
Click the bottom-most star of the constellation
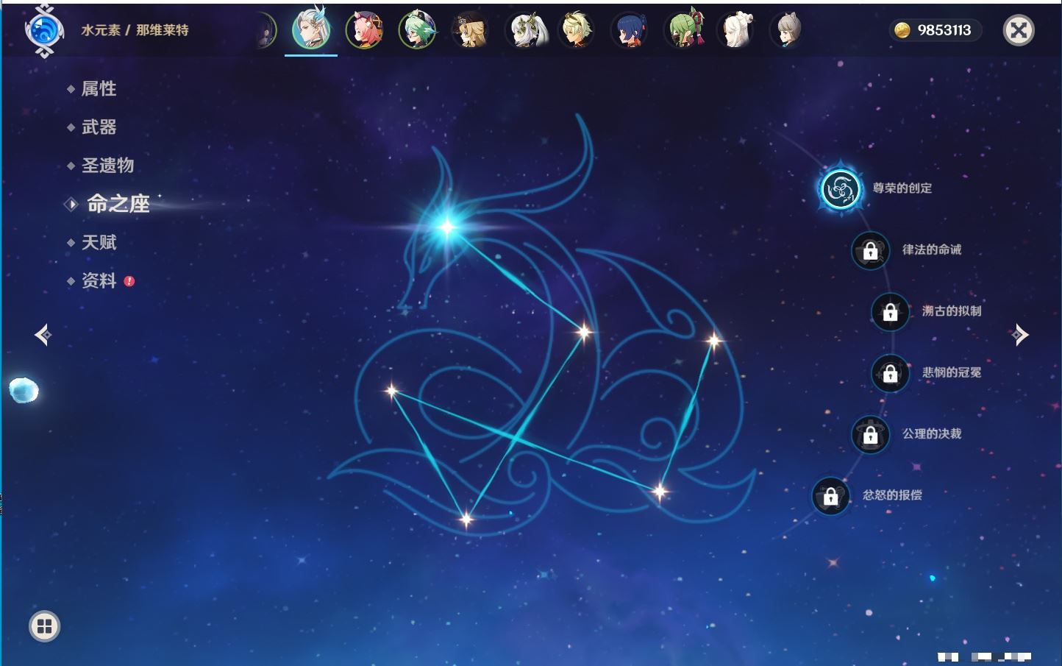466,520
